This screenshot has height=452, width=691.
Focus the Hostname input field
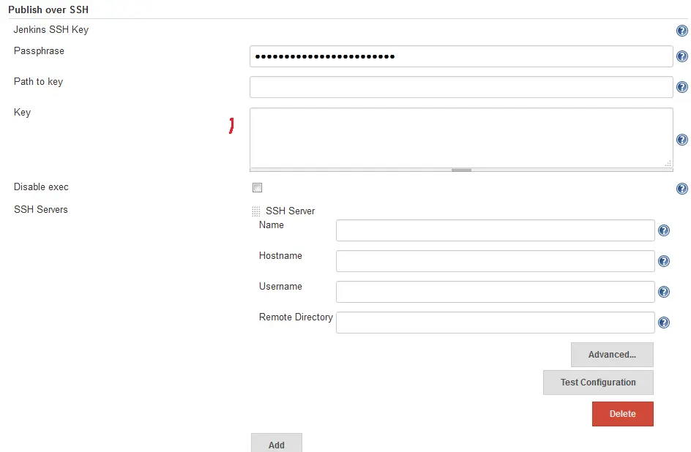495,261
